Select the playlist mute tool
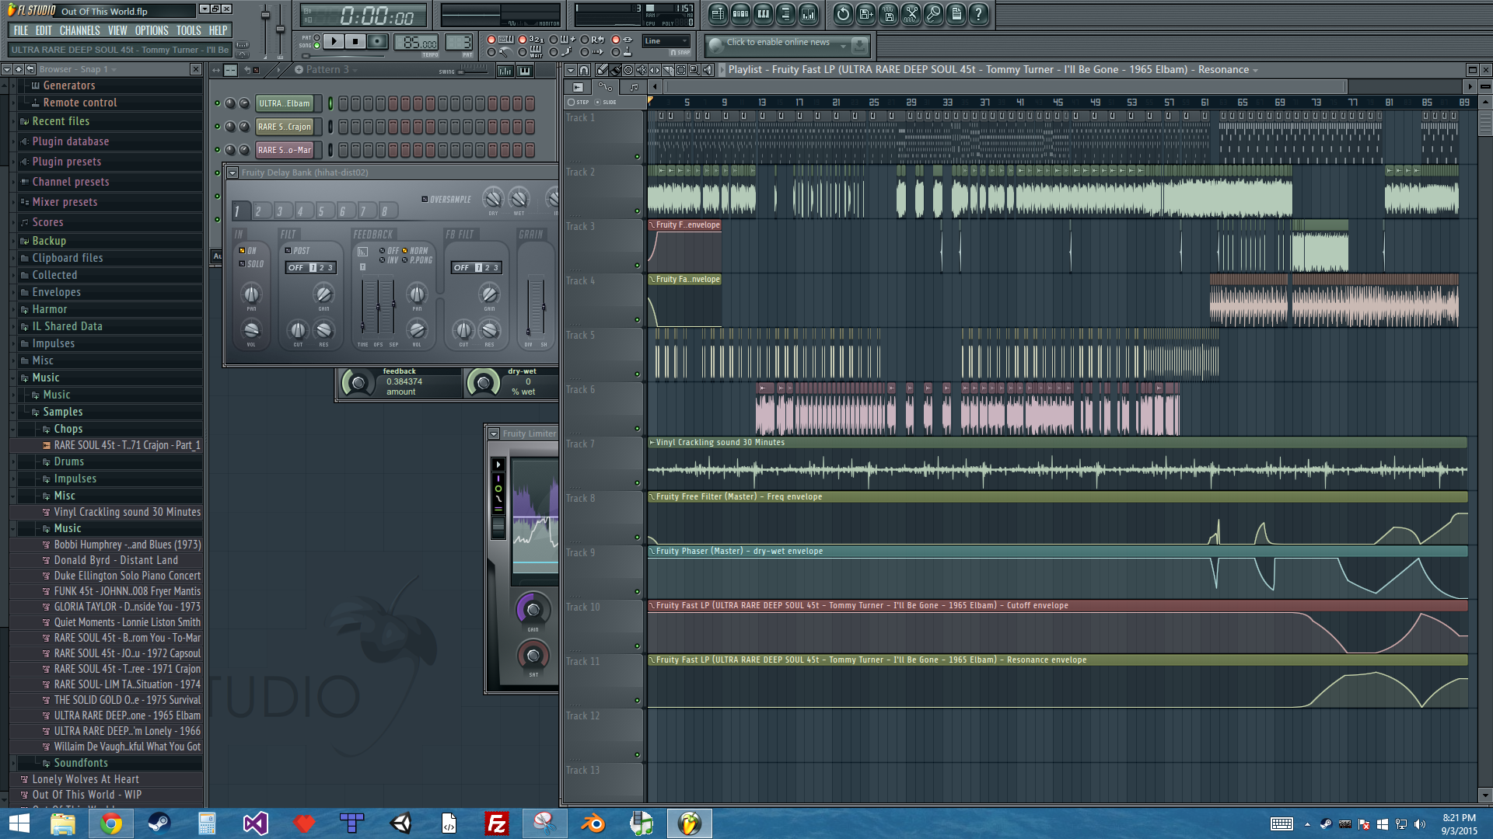 642,70
